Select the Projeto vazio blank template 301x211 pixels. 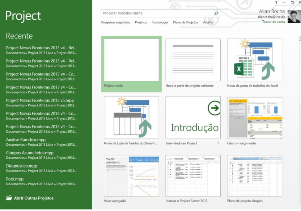(131, 60)
